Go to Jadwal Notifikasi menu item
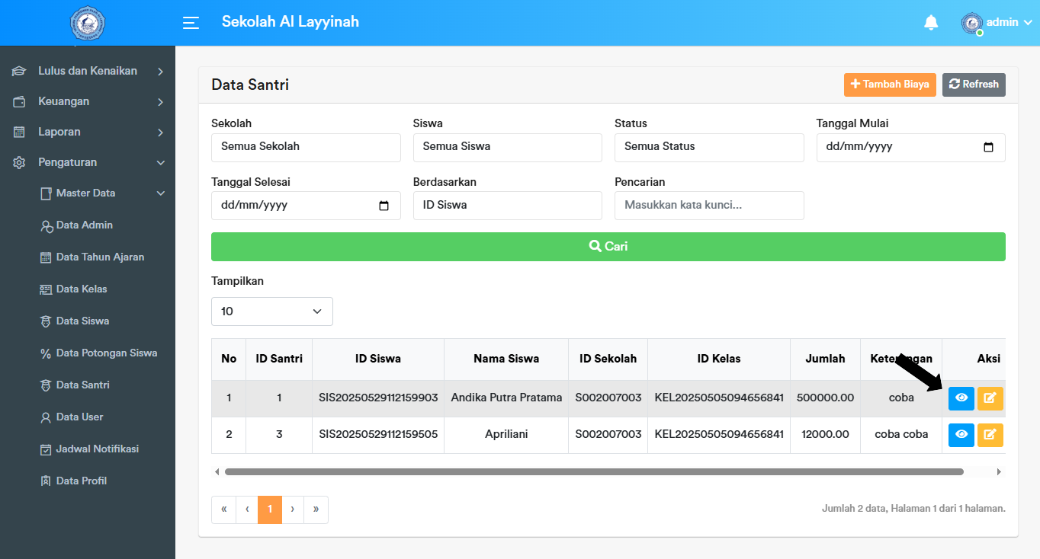Screen dimensions: 1040x559 (97, 449)
